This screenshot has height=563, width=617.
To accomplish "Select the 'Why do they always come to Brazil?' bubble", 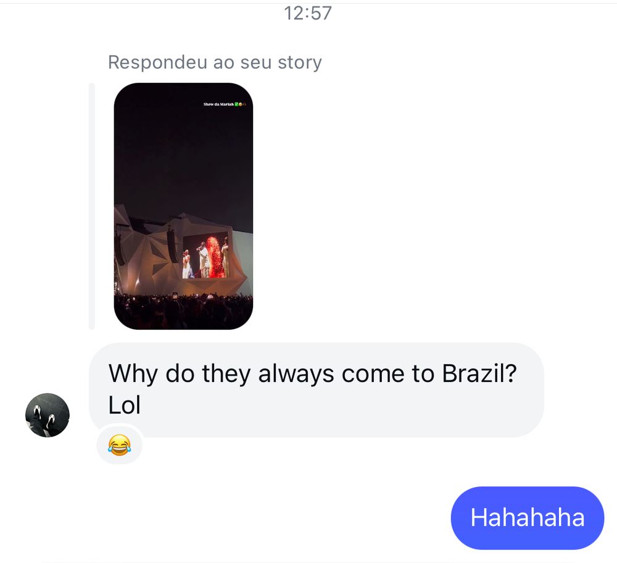I will [317, 390].
